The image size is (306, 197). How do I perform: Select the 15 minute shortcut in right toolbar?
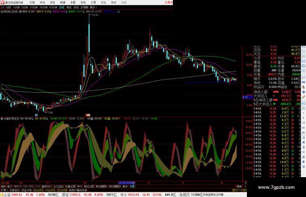[x=304, y=123]
